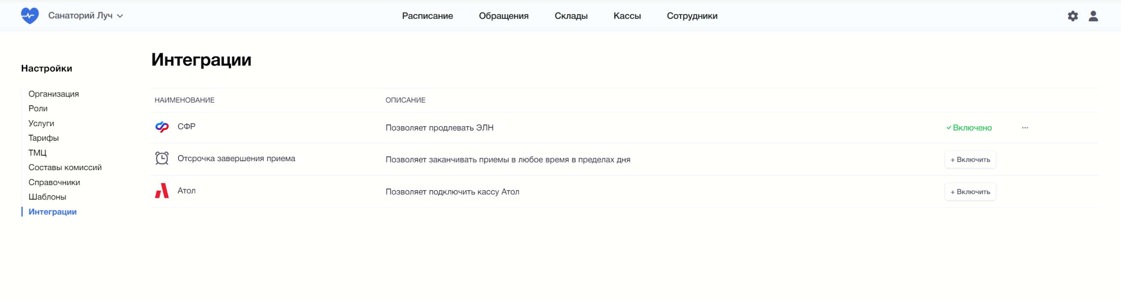
Task: Click the Шаблоны sidebar link
Action: [47, 197]
